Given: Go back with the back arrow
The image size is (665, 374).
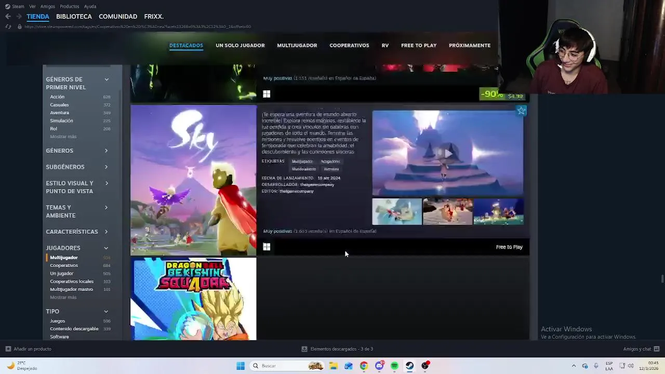Looking at the screenshot, I should click(x=8, y=17).
